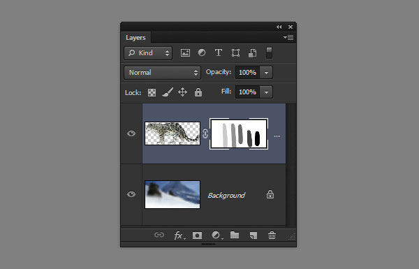419x269 pixels.
Task: Enable lock all padlock icon
Action: point(198,92)
